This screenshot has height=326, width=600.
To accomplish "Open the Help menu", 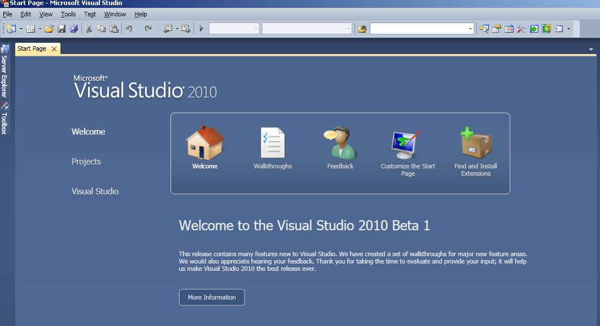I will point(141,14).
